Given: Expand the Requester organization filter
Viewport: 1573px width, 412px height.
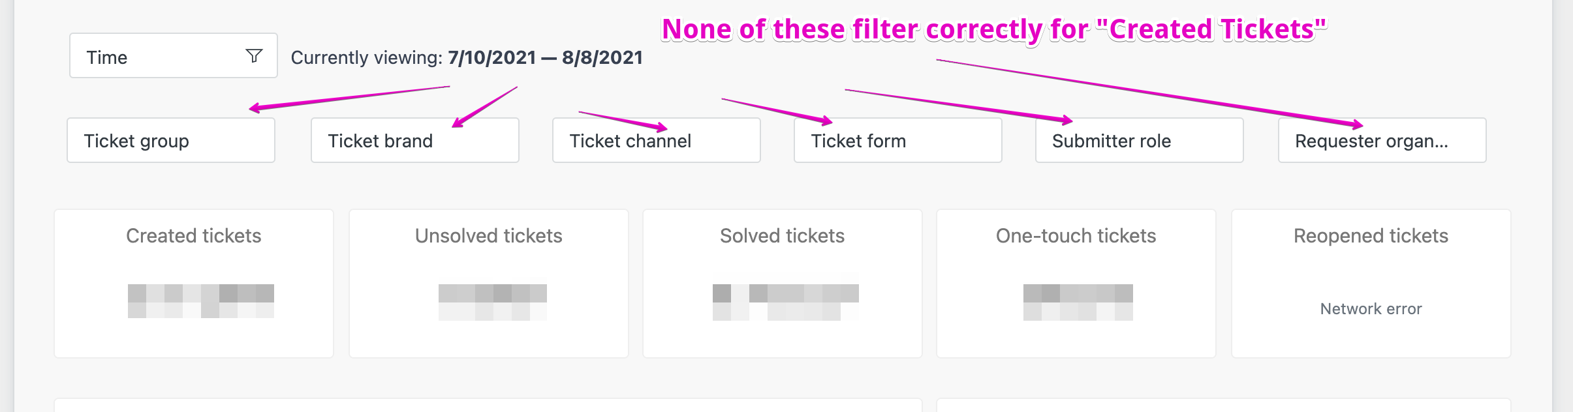Looking at the screenshot, I should 1382,141.
